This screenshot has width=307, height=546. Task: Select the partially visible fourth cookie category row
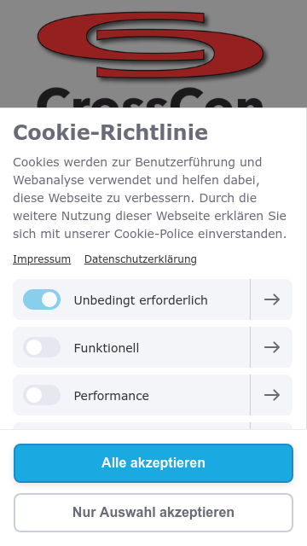(x=153, y=426)
